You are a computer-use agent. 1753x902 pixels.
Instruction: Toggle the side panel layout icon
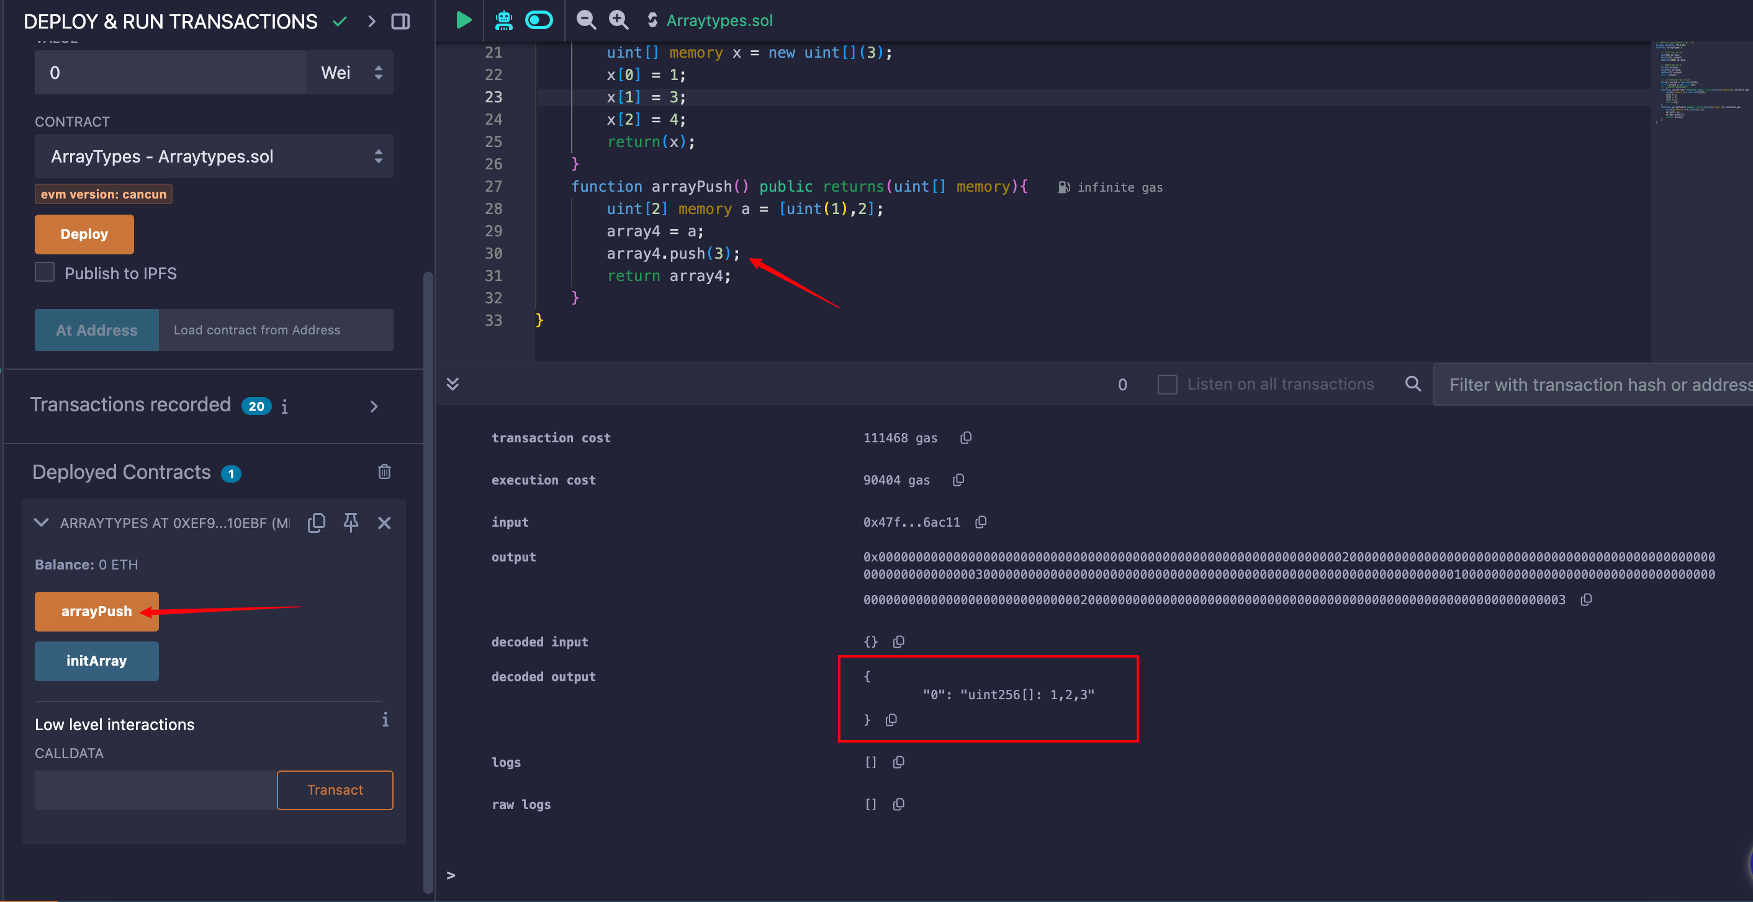click(x=401, y=21)
